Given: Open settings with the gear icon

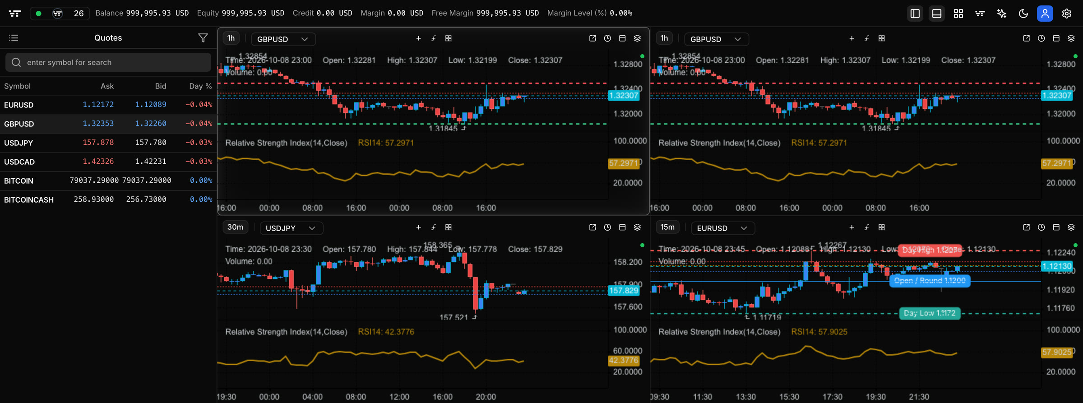Looking at the screenshot, I should [1066, 14].
